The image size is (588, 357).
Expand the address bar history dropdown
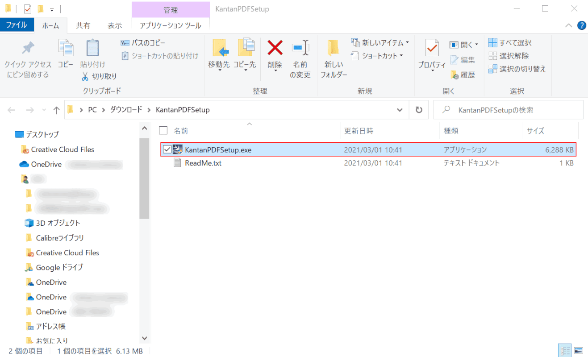400,110
